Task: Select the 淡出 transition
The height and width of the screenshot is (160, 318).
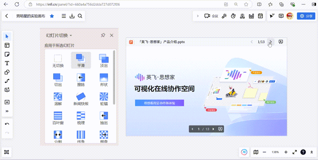Action: (x=104, y=60)
